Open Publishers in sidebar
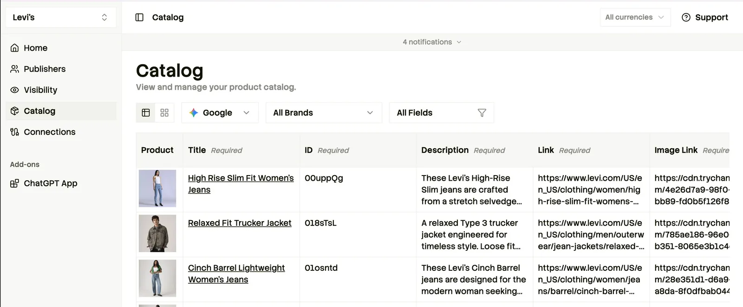 (61, 69)
